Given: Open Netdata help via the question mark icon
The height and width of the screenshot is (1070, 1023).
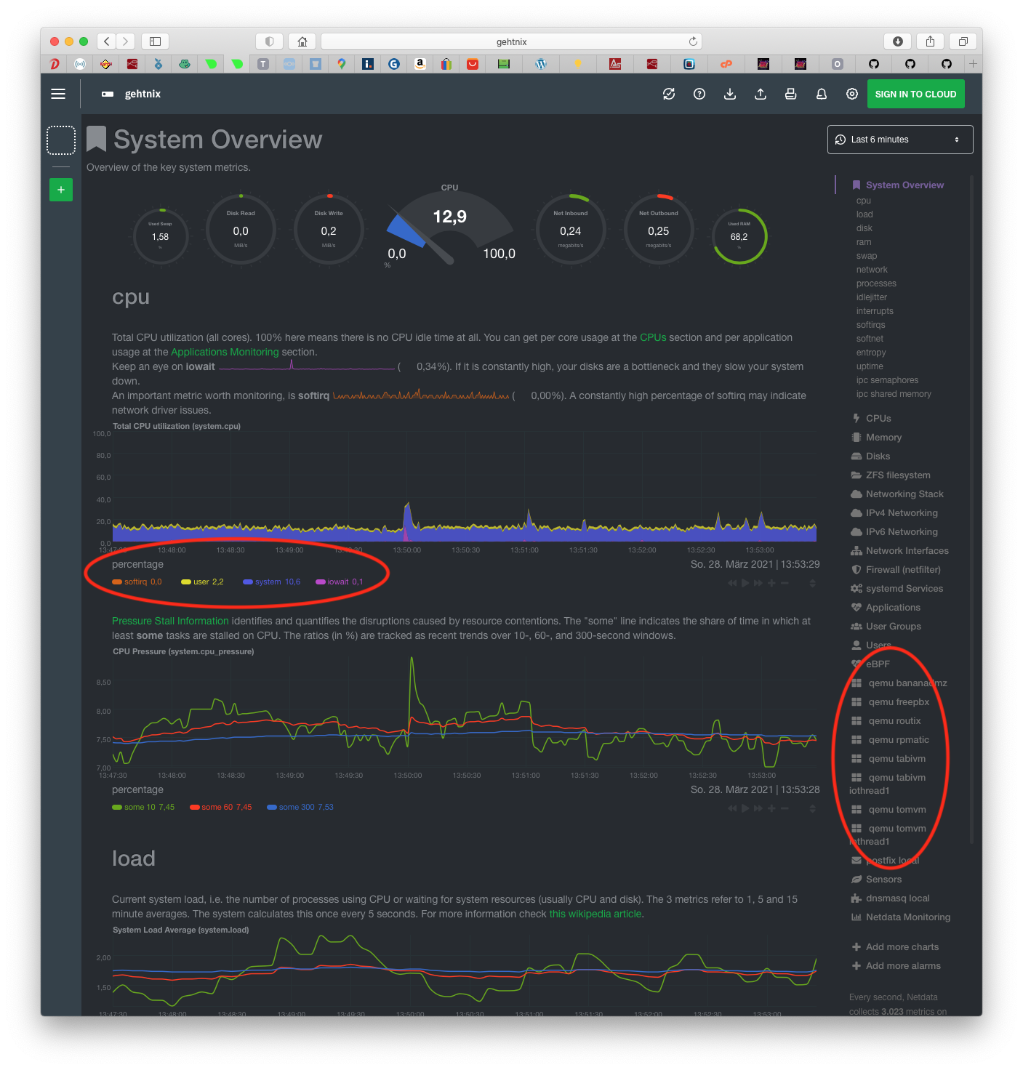Looking at the screenshot, I should point(699,94).
